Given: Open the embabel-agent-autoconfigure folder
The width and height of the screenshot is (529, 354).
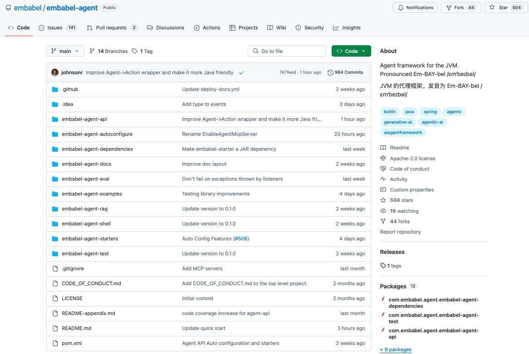Looking at the screenshot, I should 97,134.
